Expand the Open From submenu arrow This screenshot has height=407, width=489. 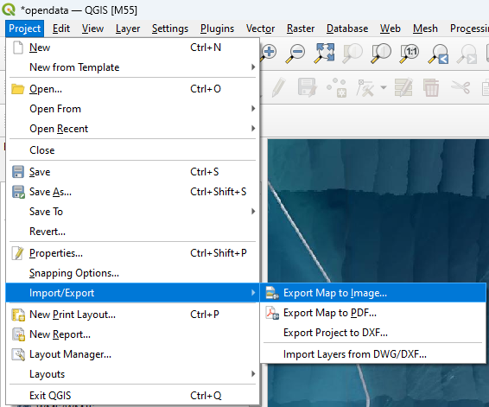253,109
